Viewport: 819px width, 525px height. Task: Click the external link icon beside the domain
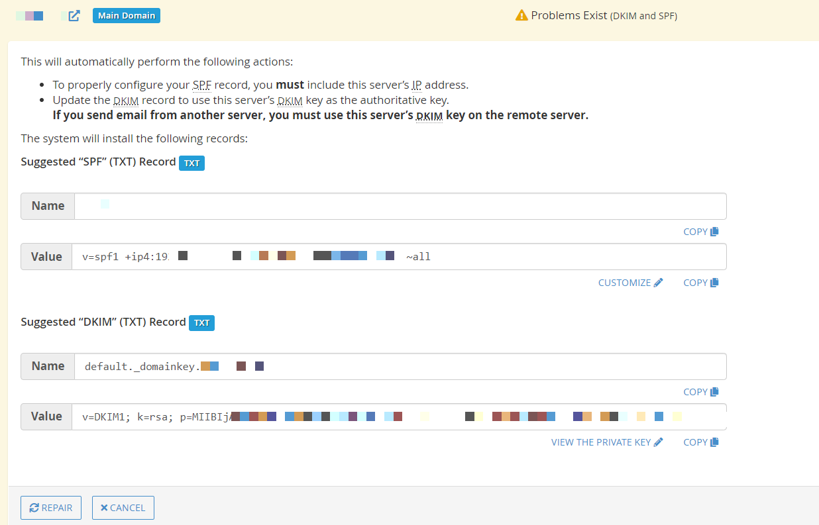tap(73, 15)
